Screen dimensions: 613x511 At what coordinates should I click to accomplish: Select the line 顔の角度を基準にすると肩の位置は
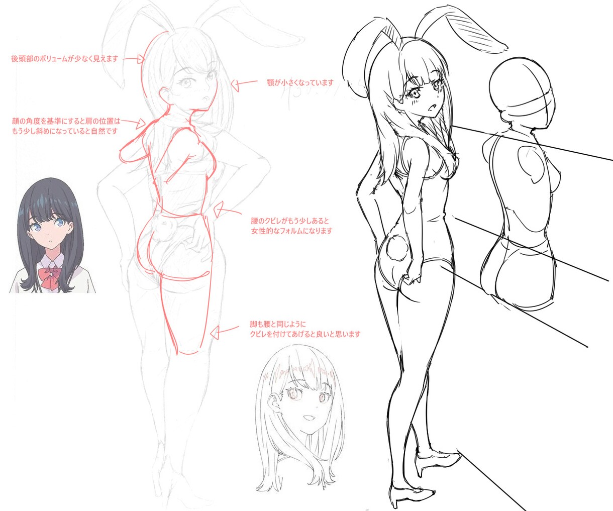(x=66, y=121)
